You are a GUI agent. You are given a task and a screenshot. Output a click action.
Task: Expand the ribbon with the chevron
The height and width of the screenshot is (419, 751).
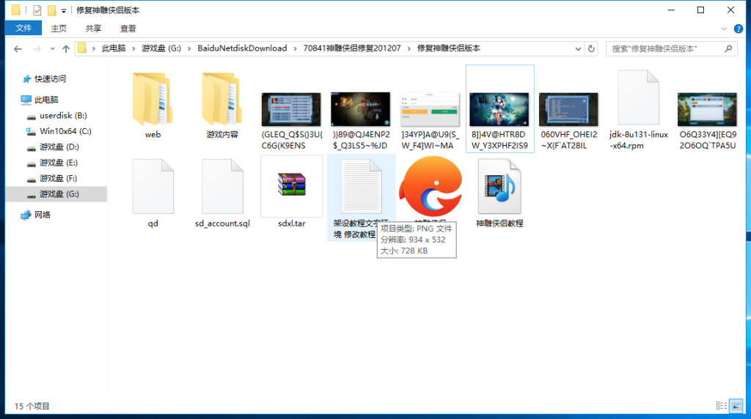coord(724,29)
